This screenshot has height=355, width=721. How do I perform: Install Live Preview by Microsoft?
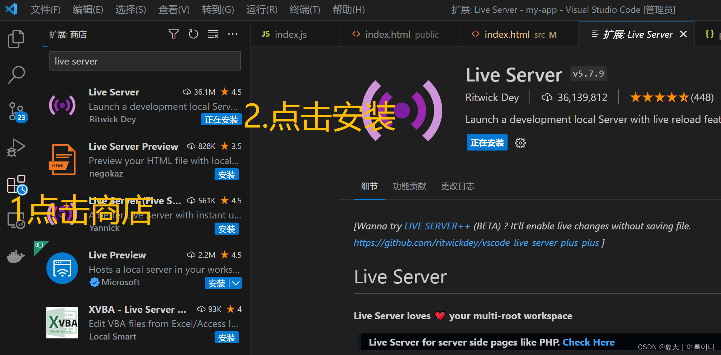(x=217, y=283)
